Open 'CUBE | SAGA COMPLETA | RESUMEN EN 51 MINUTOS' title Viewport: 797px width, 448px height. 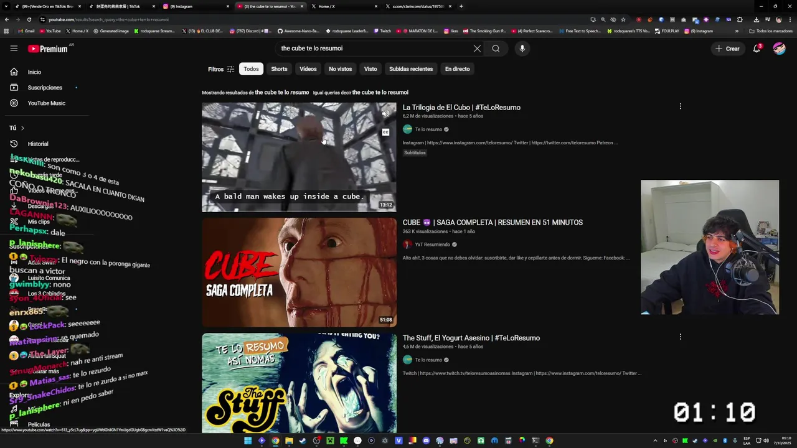point(493,223)
